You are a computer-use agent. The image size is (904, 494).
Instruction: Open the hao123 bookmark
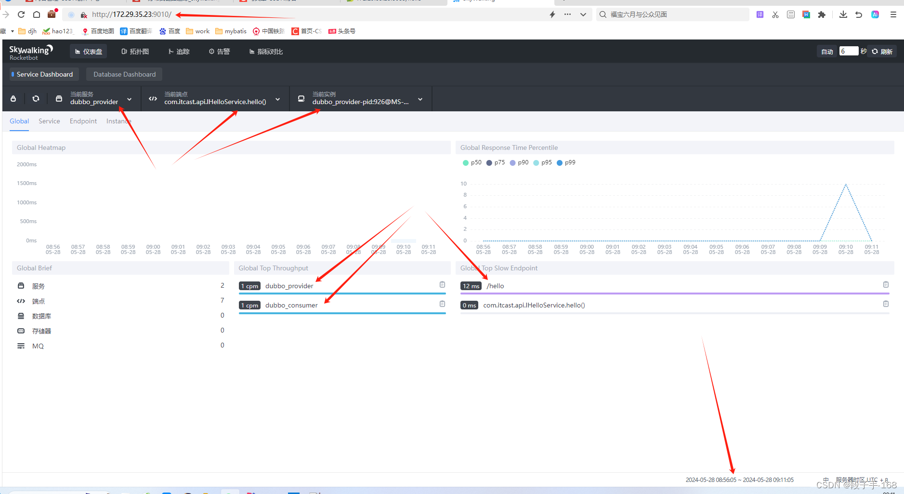(57, 31)
